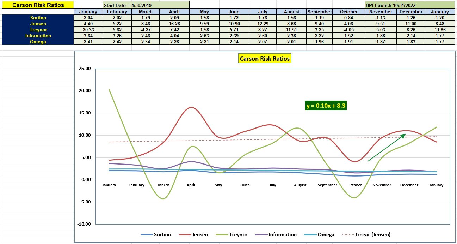Screen dimensions: 457x244
Task: Select the Jensen September cell showing 9.40
Action: point(320,24)
